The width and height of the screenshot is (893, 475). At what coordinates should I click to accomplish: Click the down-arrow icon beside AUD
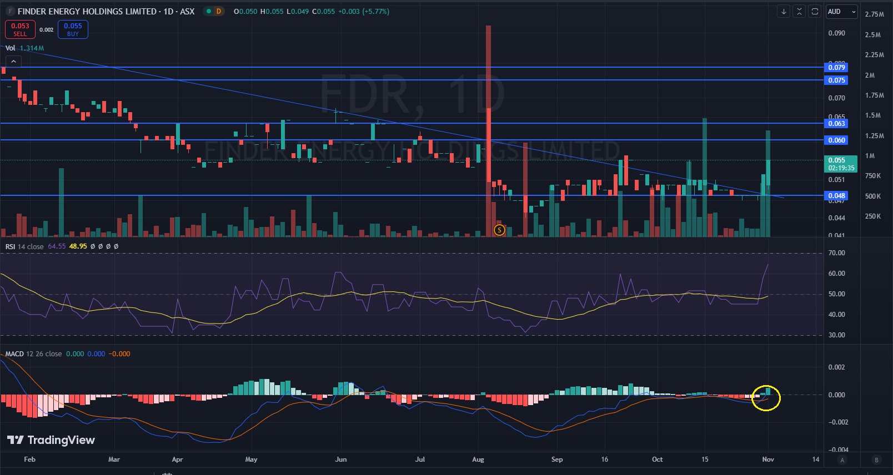point(784,12)
